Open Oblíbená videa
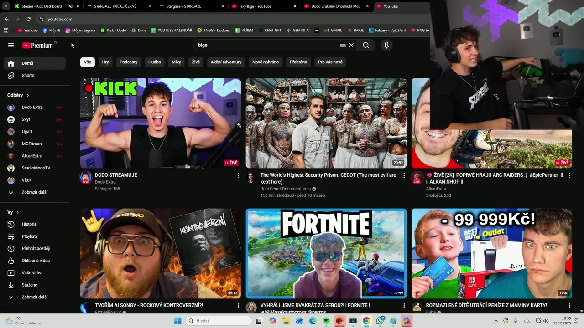584x328 pixels. coord(35,261)
